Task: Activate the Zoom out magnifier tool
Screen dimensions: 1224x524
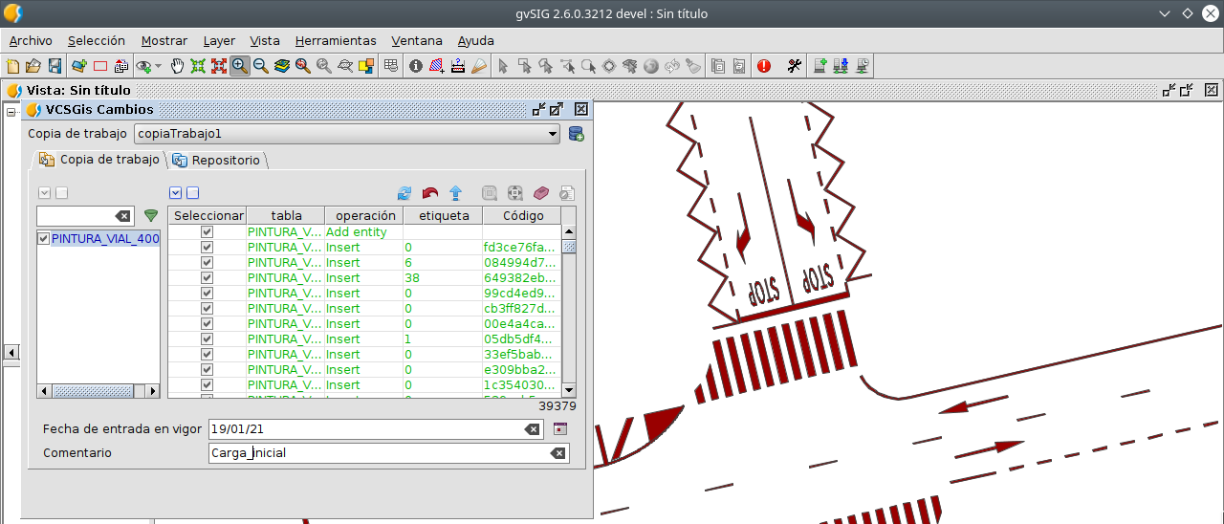Action: pyautogui.click(x=260, y=66)
